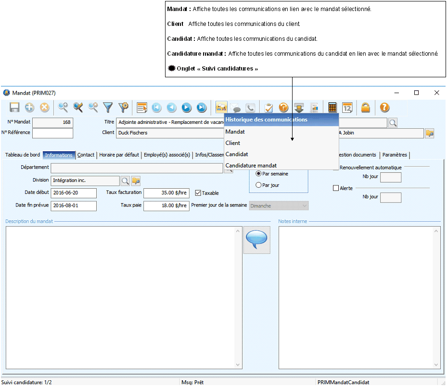Open the calculator tool

(x=332, y=108)
